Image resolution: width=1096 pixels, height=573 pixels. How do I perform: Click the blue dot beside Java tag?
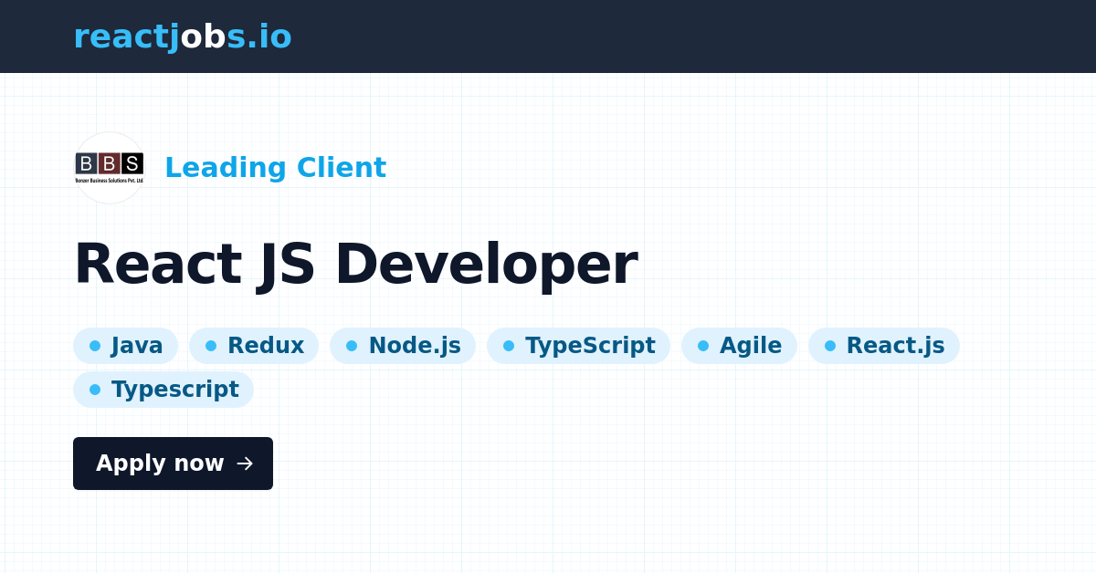95,346
